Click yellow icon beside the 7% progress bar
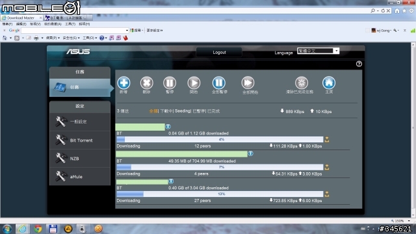The height and width of the screenshot is (234, 416). pyautogui.click(x=327, y=167)
